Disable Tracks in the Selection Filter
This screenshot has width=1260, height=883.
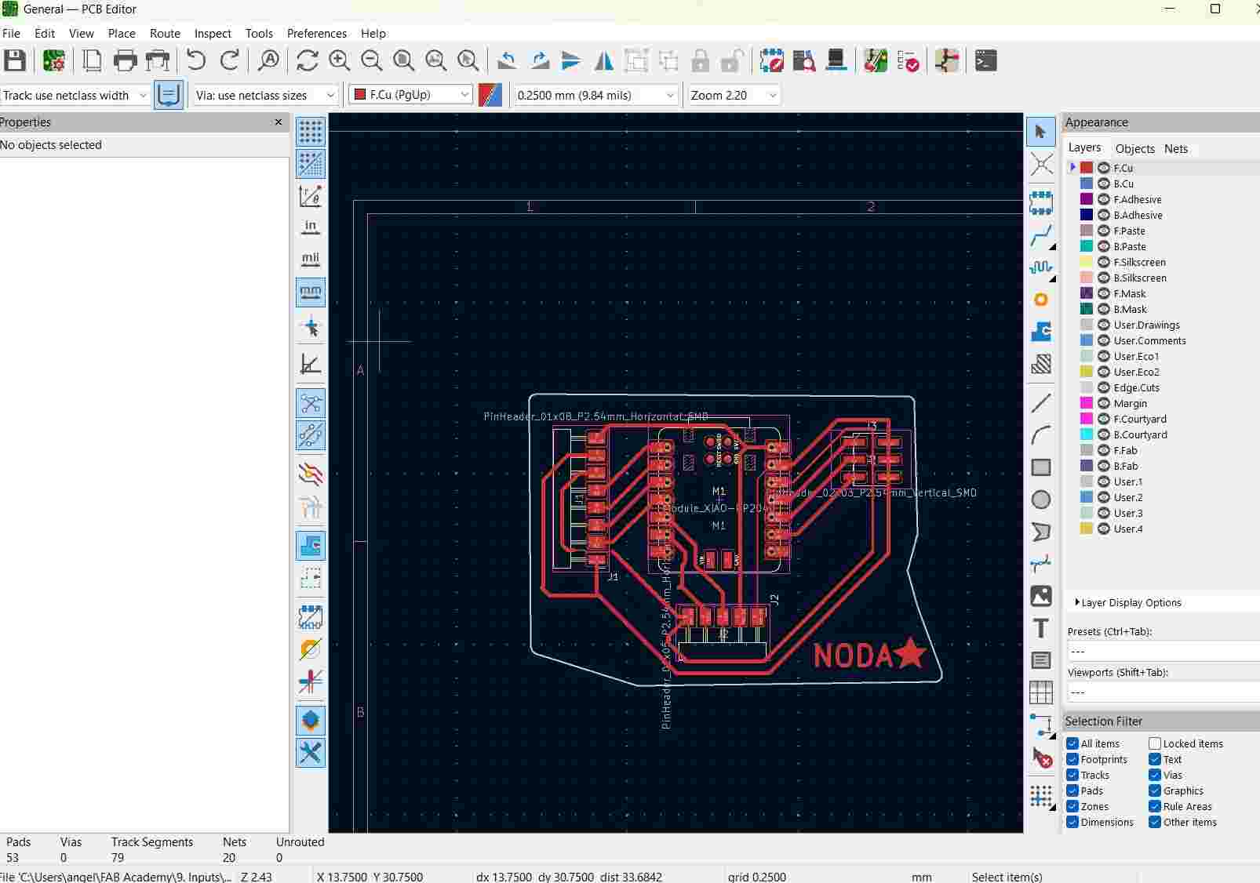[1072, 775]
